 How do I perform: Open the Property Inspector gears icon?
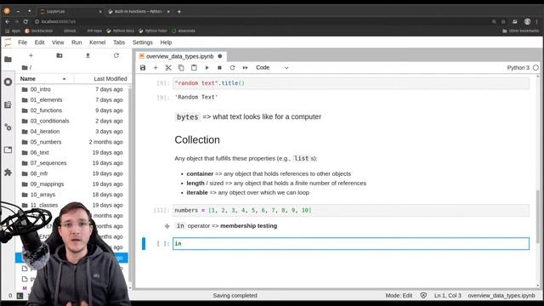point(8,127)
